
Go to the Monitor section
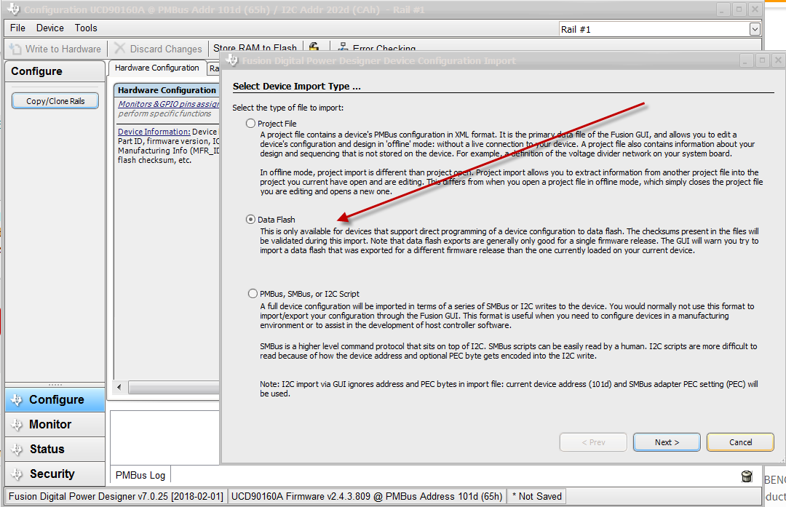coord(55,424)
